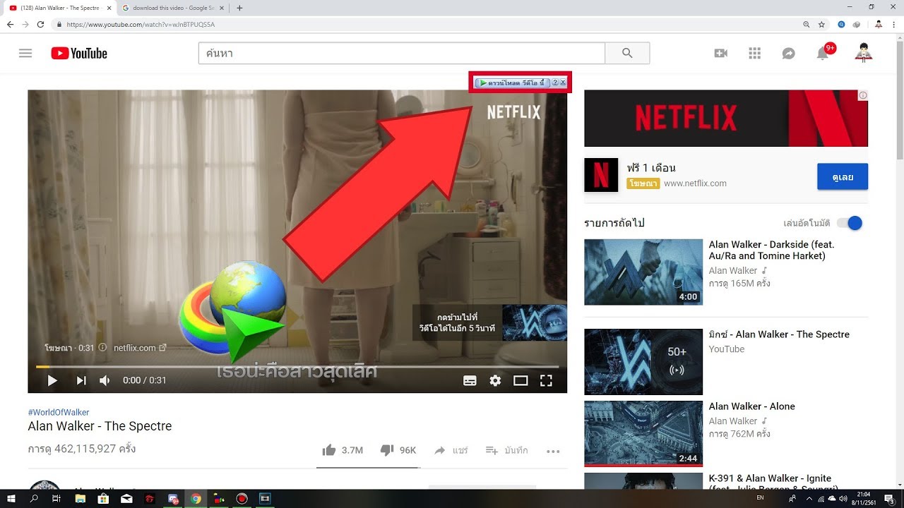Open Windows taskbar search
Screen dimensions: 904x508
coord(34,499)
